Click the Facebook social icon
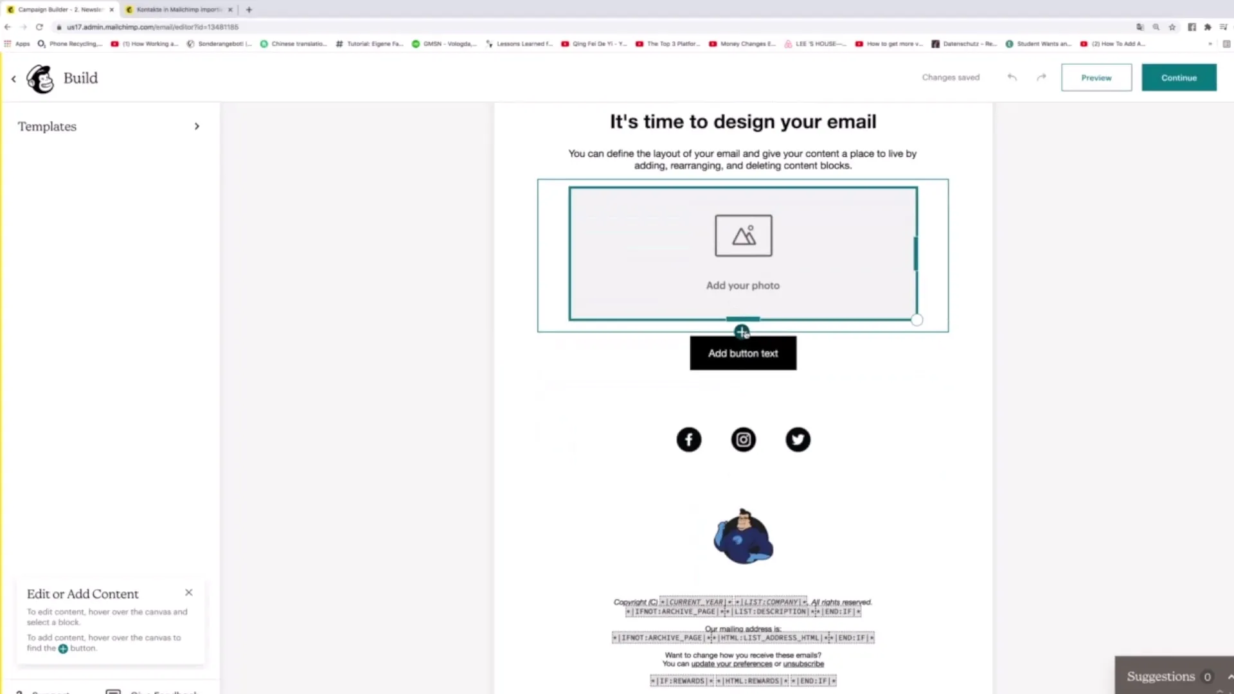The image size is (1234, 694). click(x=687, y=439)
